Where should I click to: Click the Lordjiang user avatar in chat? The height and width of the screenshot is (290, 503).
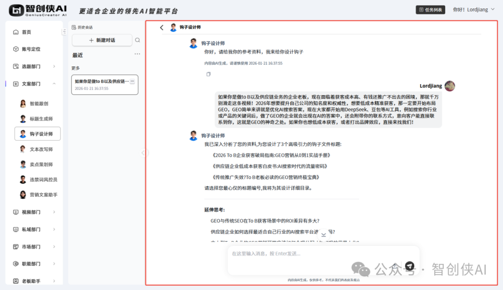pyautogui.click(x=450, y=86)
